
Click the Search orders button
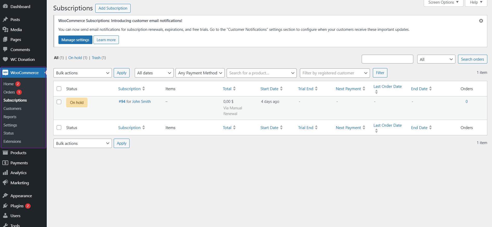[473, 59]
